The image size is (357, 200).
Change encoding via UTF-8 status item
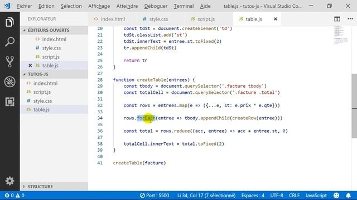click(277, 196)
